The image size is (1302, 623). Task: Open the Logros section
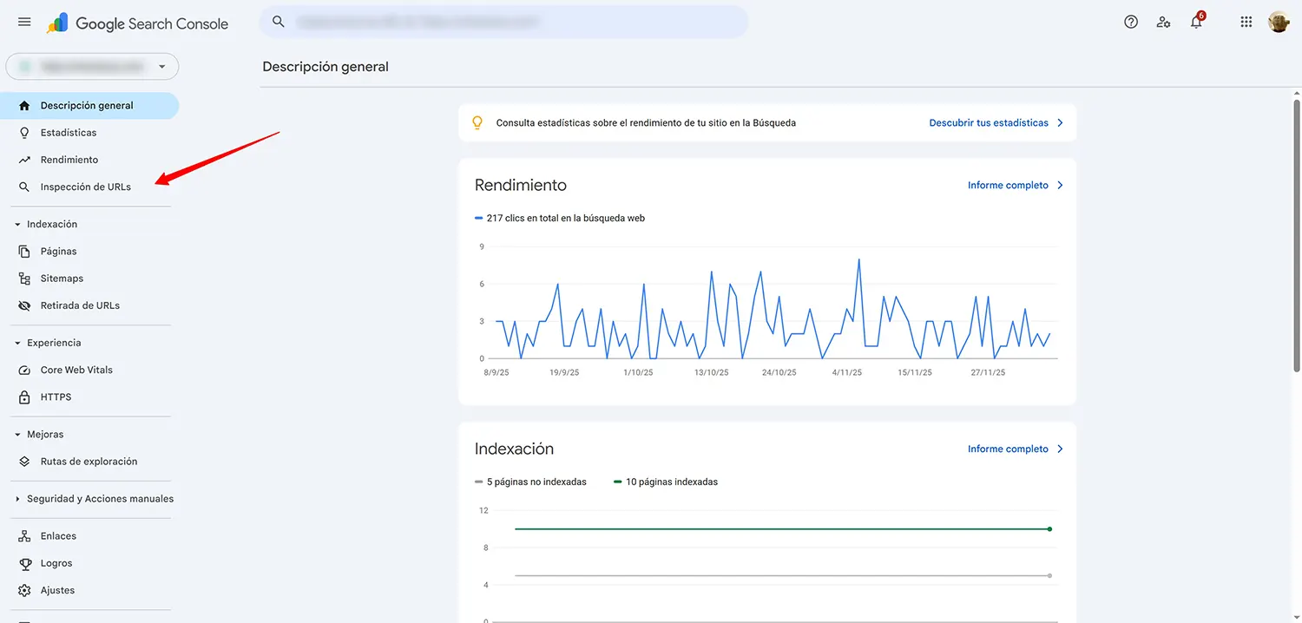click(55, 563)
